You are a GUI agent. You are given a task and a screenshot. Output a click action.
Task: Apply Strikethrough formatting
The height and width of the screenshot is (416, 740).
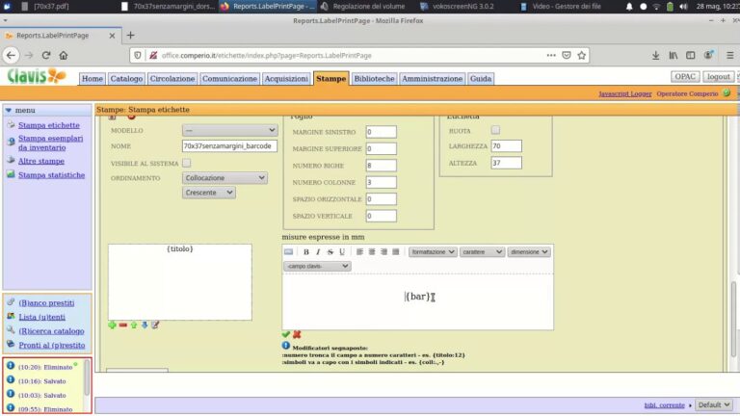click(330, 252)
